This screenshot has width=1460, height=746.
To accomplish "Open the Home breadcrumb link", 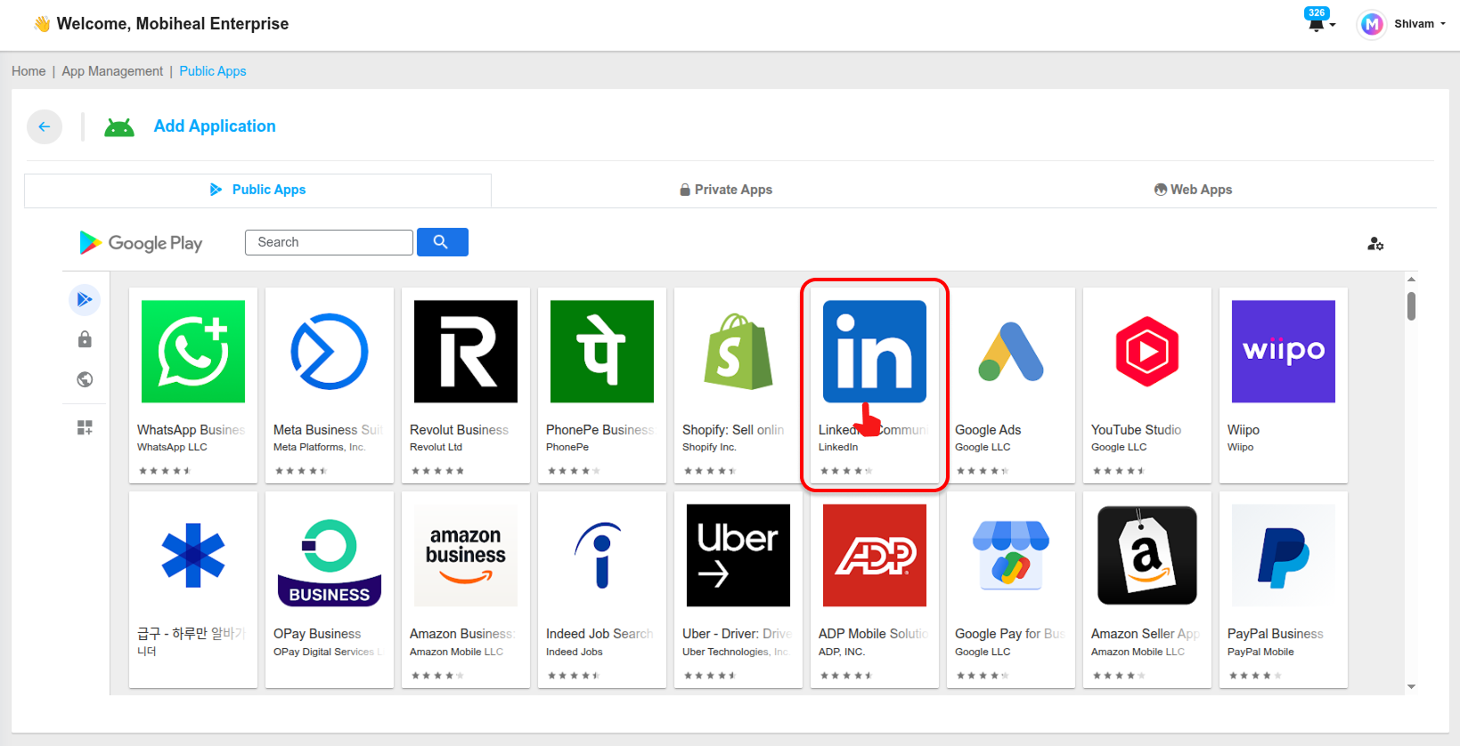I will [x=29, y=71].
